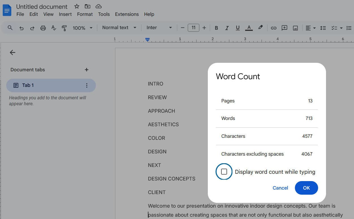Star the Untitled document
354x219 pixels.
[77, 6]
